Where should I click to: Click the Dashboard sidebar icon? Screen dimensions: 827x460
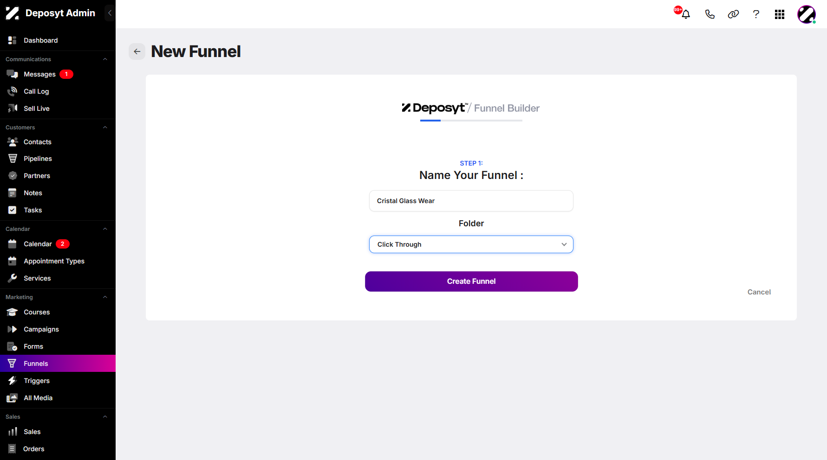[12, 40]
